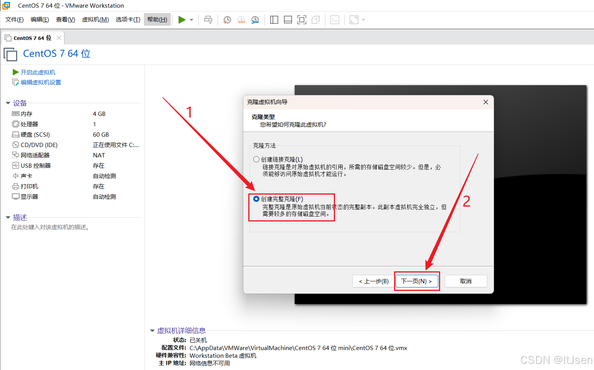Click the 60 GB disk value
594x370 pixels.
click(101, 134)
